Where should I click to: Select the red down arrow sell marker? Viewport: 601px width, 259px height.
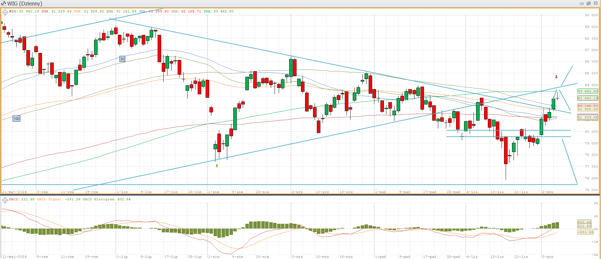(x=556, y=77)
